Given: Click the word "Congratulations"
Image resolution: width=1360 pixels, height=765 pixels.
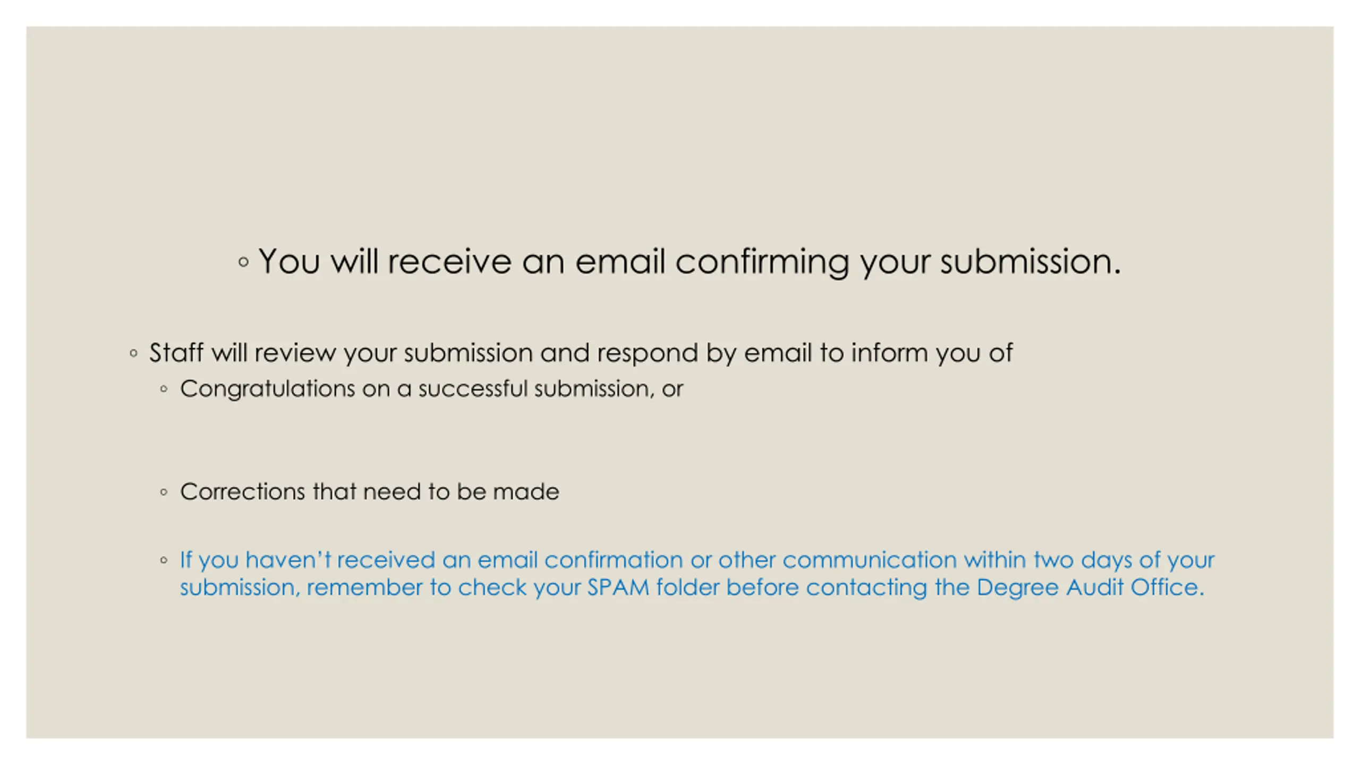Looking at the screenshot, I should pyautogui.click(x=267, y=389).
